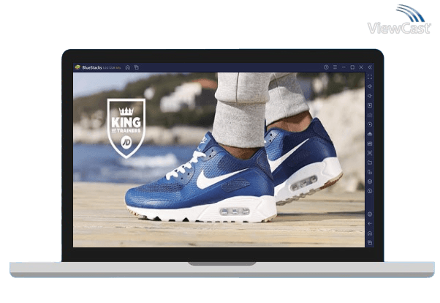Close the BlueStacks window
The image size is (440, 303).
361,67
